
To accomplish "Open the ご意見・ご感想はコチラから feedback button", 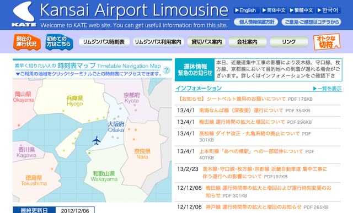I will (x=311, y=22).
